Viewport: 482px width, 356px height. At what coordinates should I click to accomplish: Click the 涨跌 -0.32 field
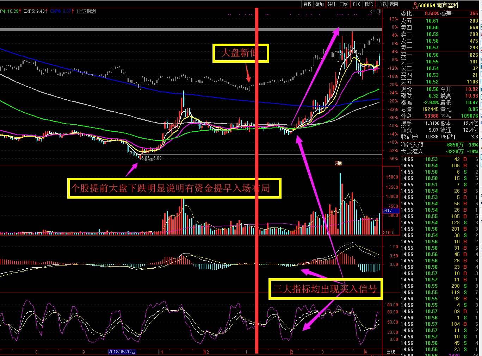420,96
